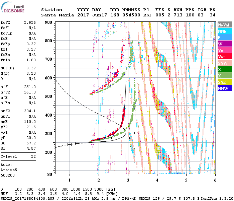Select the NNE cyan legend swatch

click(x=225, y=31)
